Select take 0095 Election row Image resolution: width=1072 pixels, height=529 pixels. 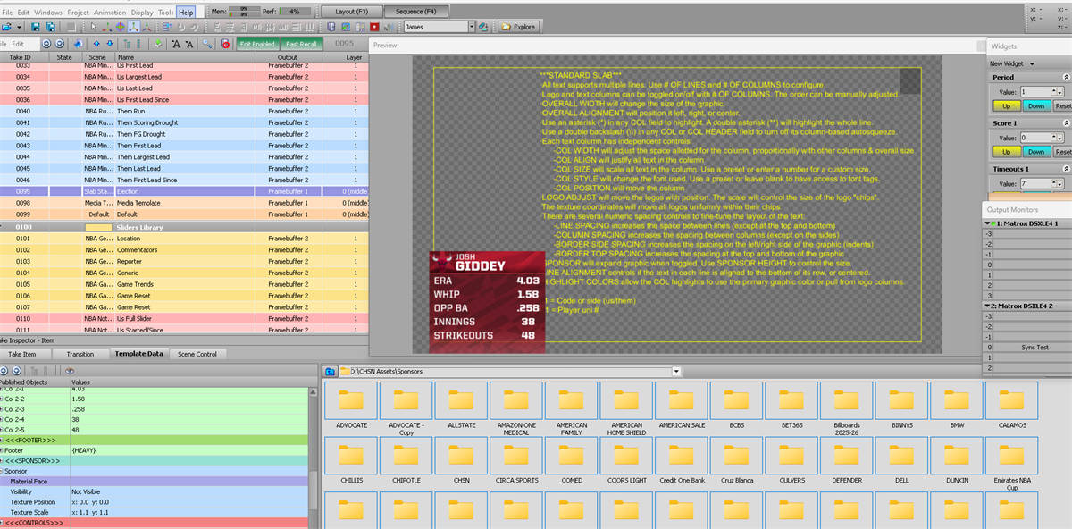(x=184, y=191)
